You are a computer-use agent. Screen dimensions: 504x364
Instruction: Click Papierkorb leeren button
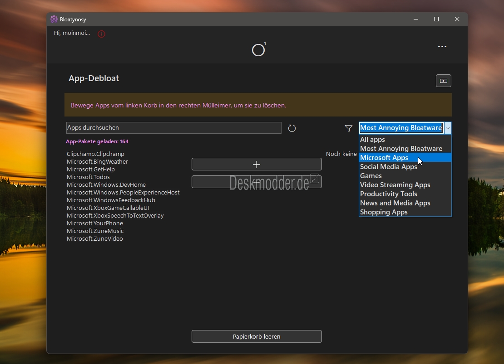pos(257,336)
